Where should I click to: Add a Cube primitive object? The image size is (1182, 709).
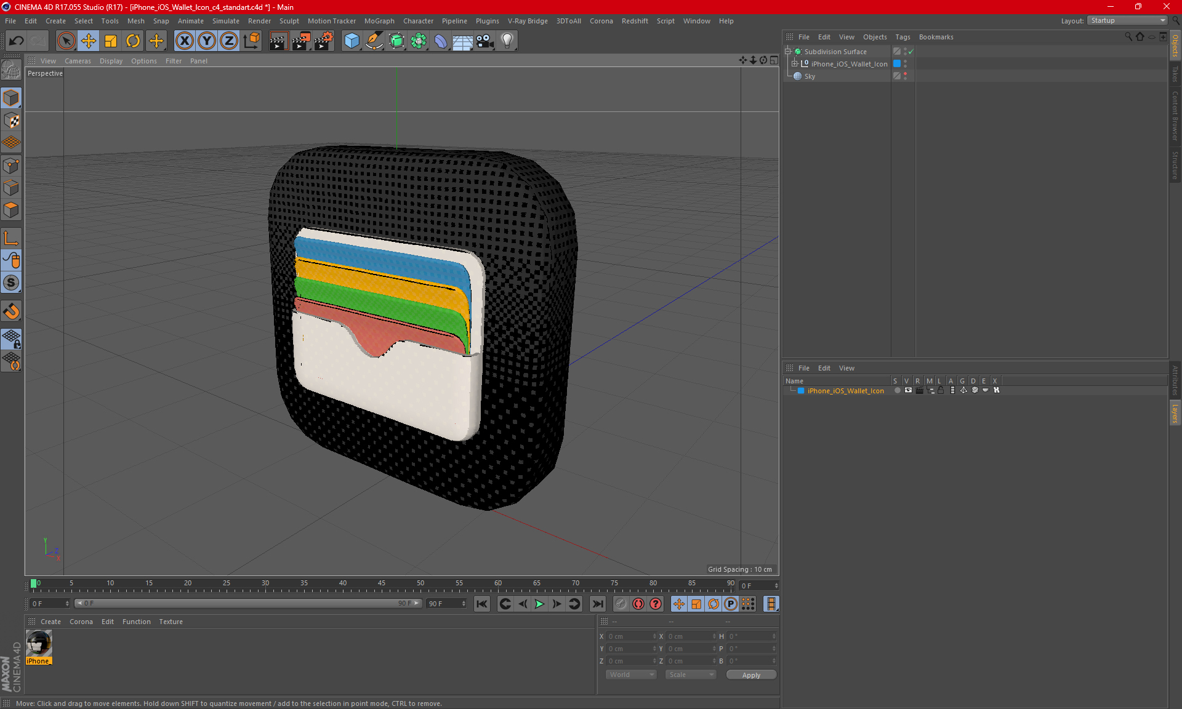point(352,41)
